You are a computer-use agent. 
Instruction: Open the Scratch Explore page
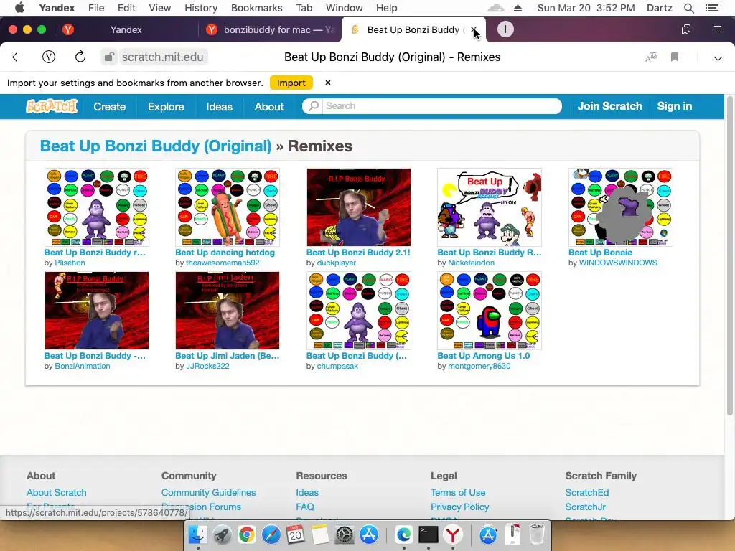166,107
